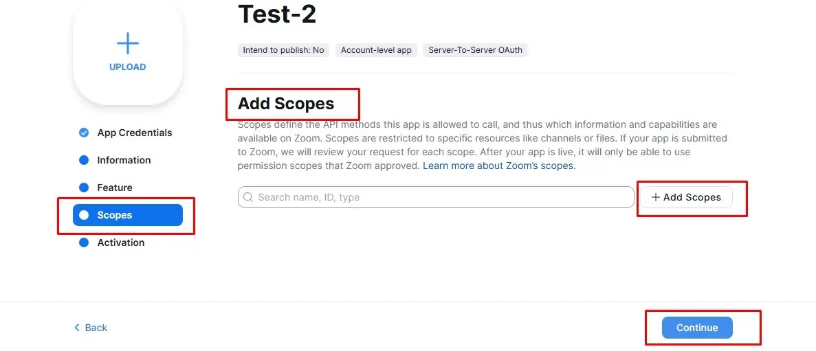The width and height of the screenshot is (816, 351).
Task: Click the Intend to publish: No tag
Action: 283,50
